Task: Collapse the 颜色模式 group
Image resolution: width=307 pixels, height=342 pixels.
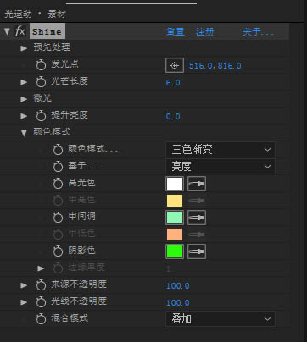Action: click(x=24, y=133)
